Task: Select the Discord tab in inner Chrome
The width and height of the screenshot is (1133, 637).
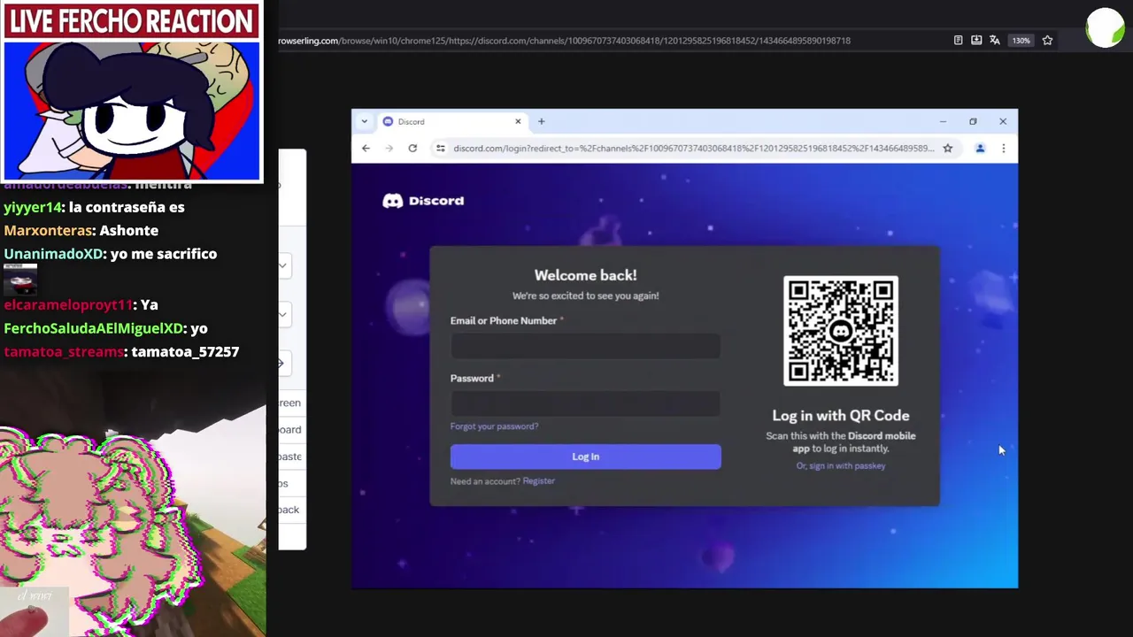Action: click(451, 122)
